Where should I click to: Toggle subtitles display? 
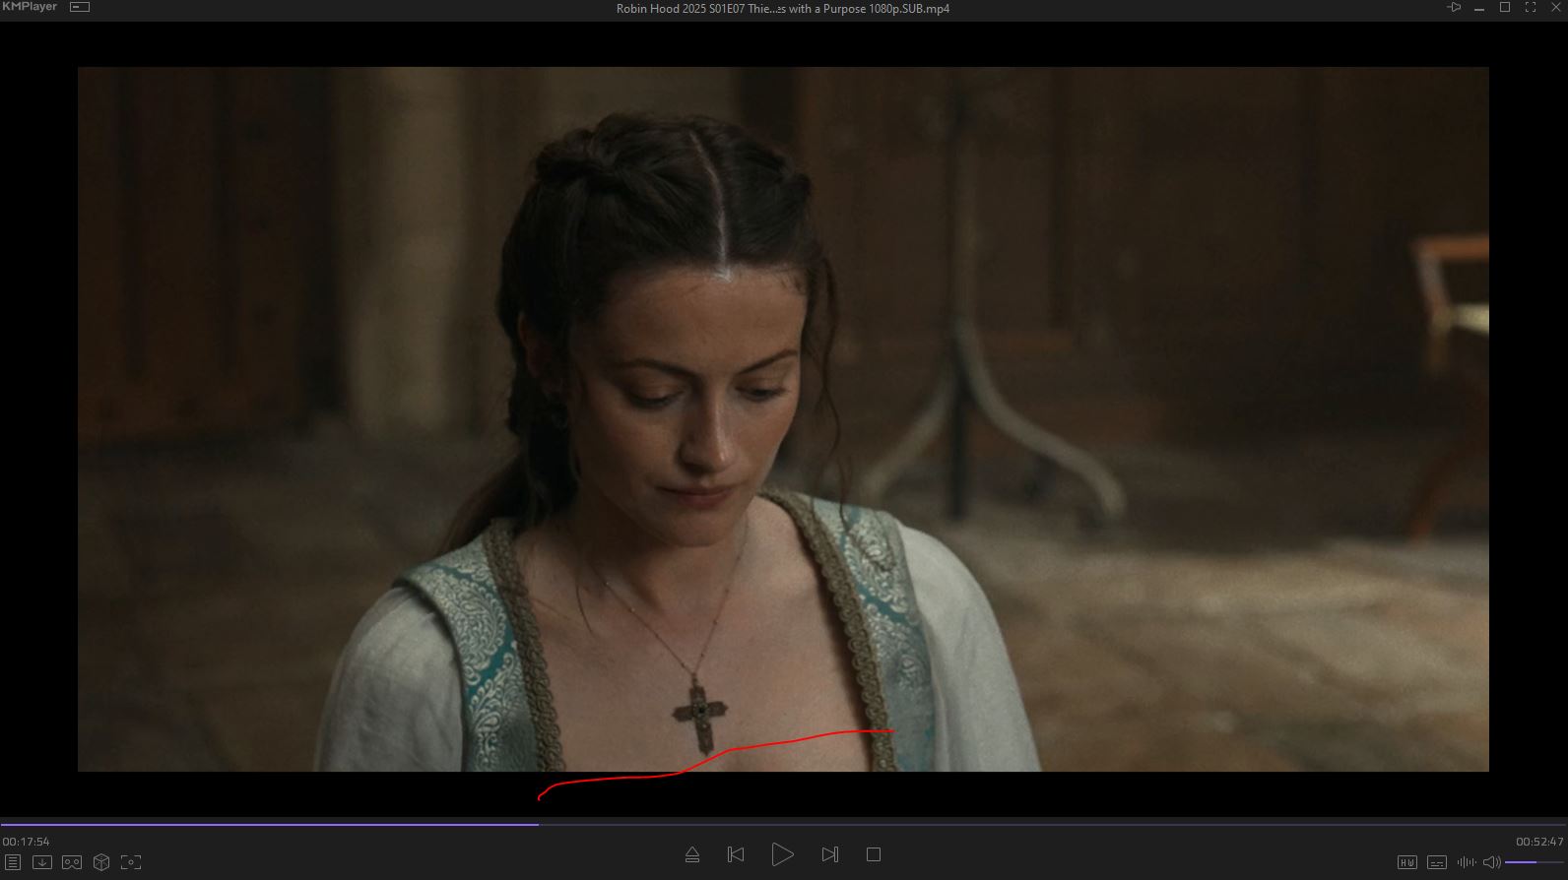[1437, 862]
